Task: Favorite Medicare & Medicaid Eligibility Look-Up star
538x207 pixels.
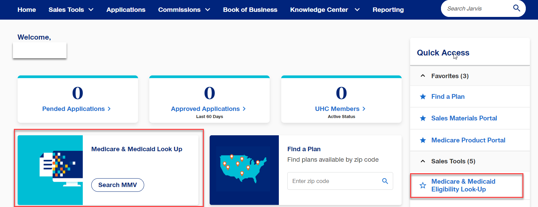Action: coord(423,185)
